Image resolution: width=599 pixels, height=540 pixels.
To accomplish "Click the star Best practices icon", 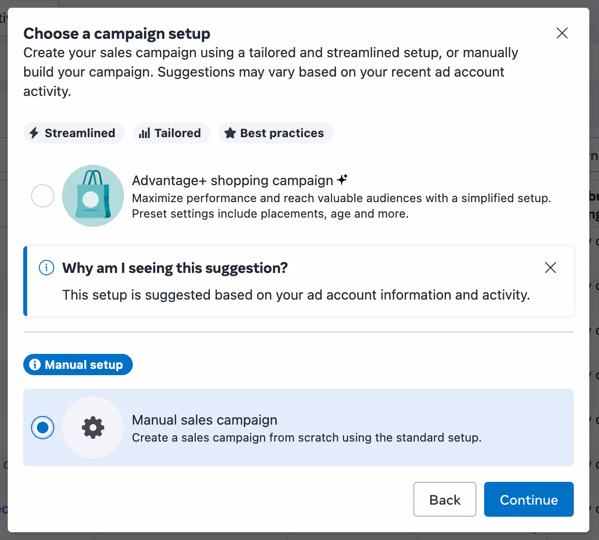I will [x=230, y=133].
